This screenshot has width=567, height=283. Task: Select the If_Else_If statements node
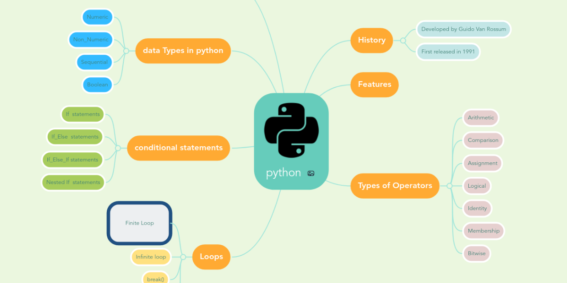click(72, 159)
